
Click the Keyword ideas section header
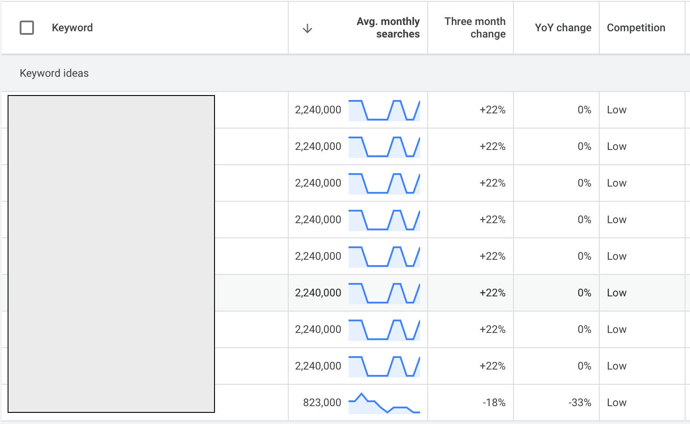coord(54,73)
